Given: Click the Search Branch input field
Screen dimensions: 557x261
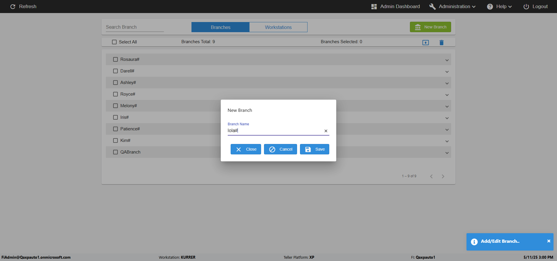Looking at the screenshot, I should (x=135, y=27).
